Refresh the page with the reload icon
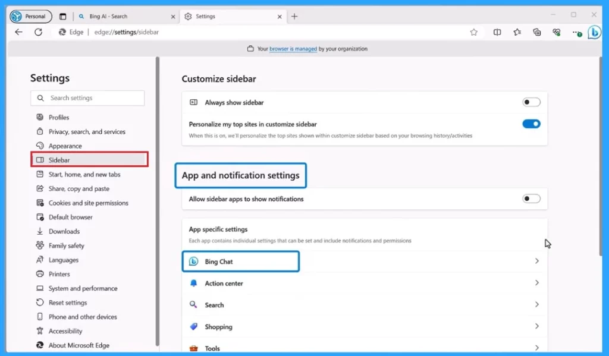This screenshot has height=356, width=609. 38,32
